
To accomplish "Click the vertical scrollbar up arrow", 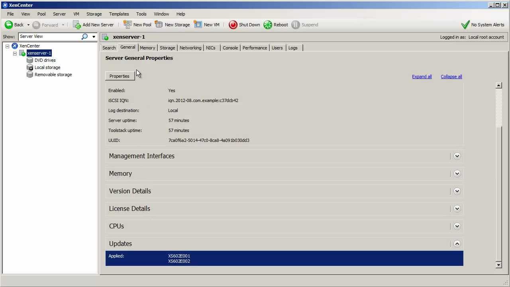I will click(x=498, y=85).
